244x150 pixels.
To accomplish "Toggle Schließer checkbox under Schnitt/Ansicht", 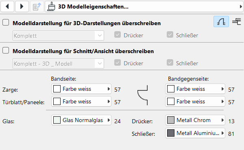I will [x=170, y=62].
